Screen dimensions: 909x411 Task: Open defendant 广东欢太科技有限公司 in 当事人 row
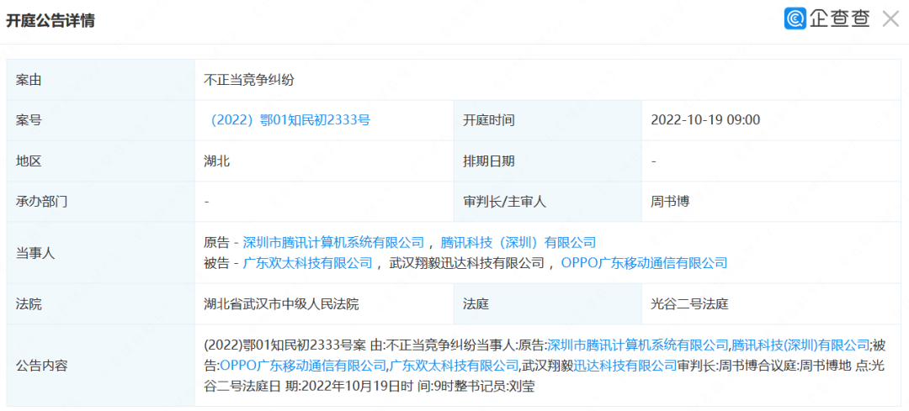307,263
